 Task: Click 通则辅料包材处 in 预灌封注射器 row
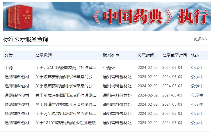pyautogui.click(x=117, y=105)
